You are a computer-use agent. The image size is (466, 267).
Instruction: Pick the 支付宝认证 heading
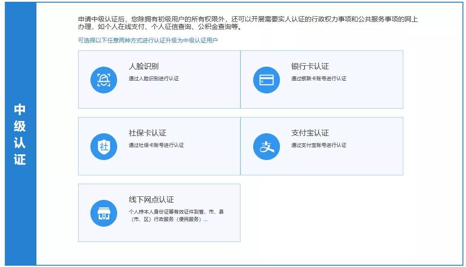coord(310,133)
